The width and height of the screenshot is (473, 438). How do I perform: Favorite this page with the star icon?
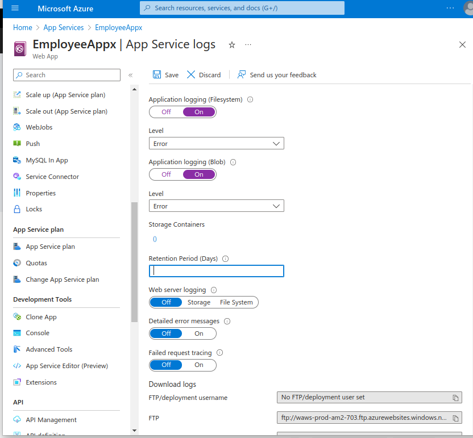point(232,45)
